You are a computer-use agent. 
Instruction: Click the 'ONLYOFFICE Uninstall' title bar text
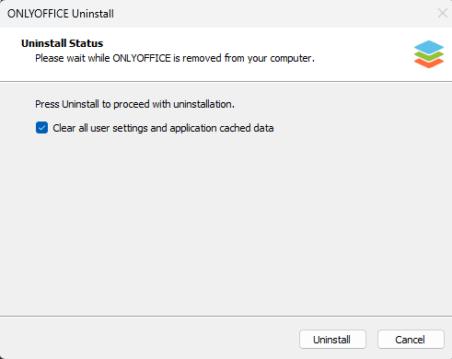[x=61, y=14]
